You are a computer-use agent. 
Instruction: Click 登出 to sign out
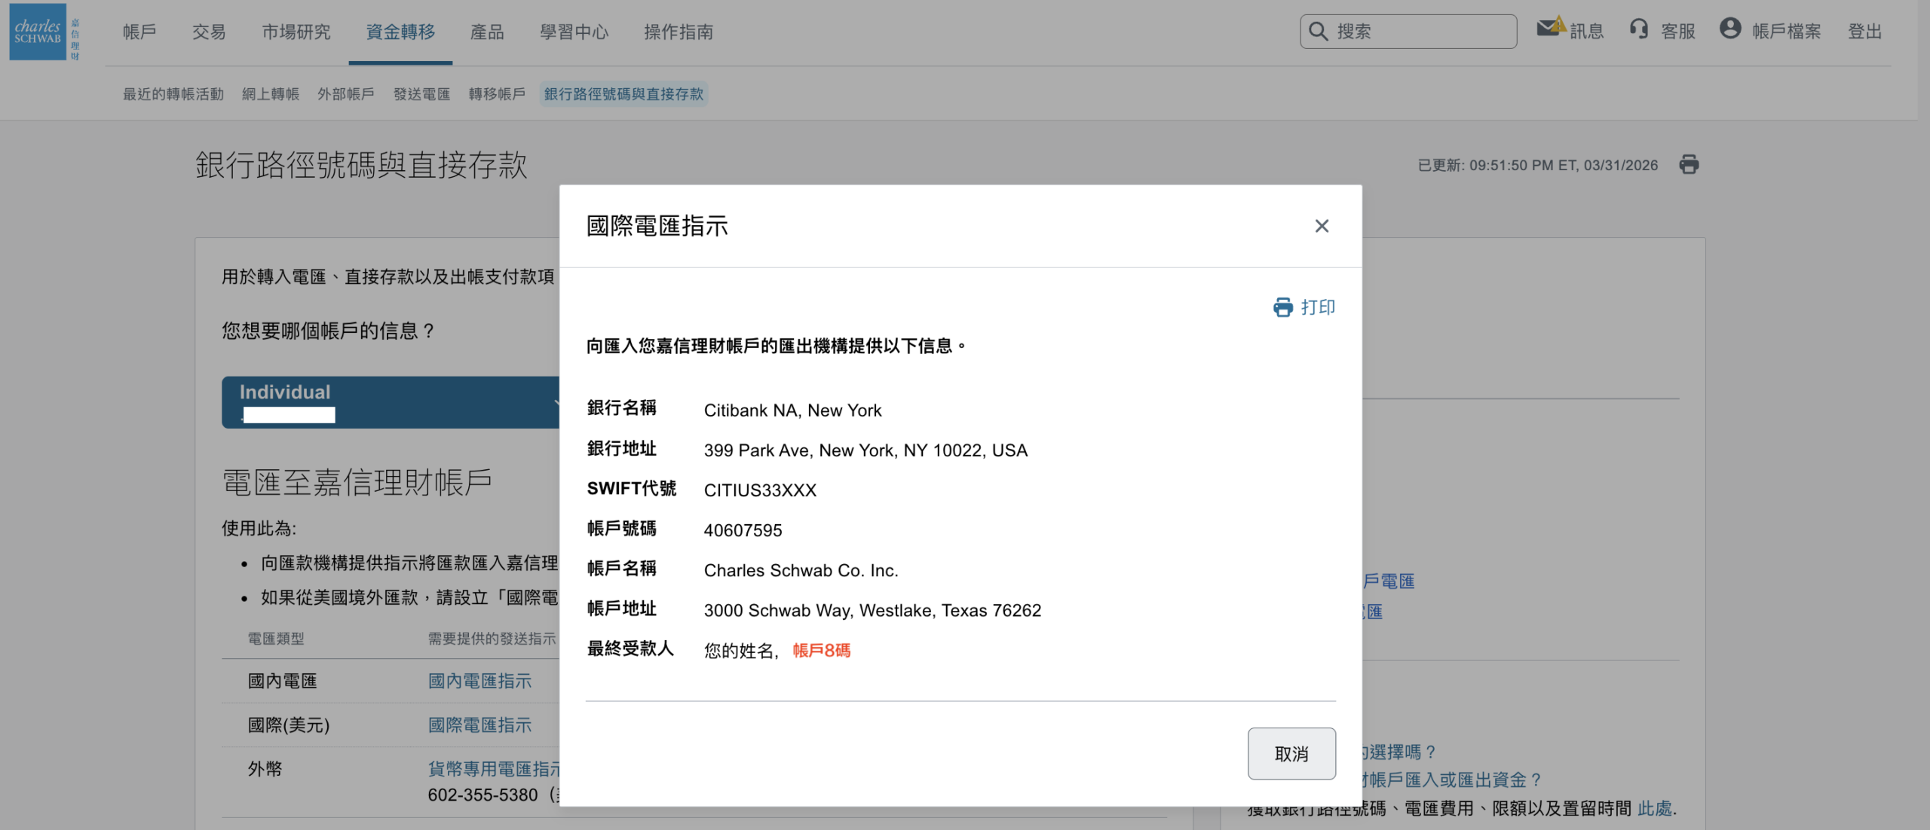point(1865,32)
